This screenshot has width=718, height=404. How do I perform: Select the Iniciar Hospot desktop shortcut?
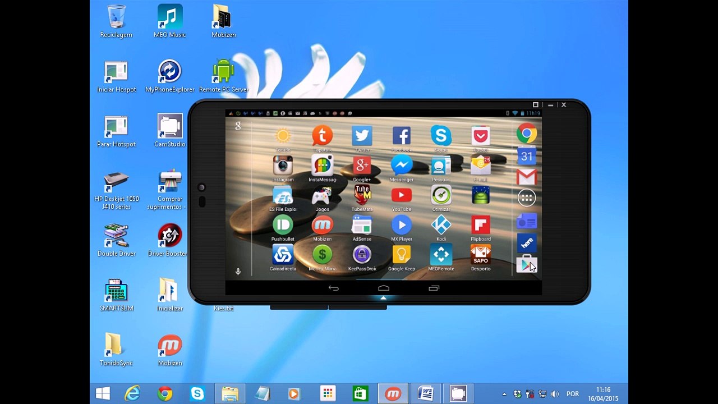(116, 76)
